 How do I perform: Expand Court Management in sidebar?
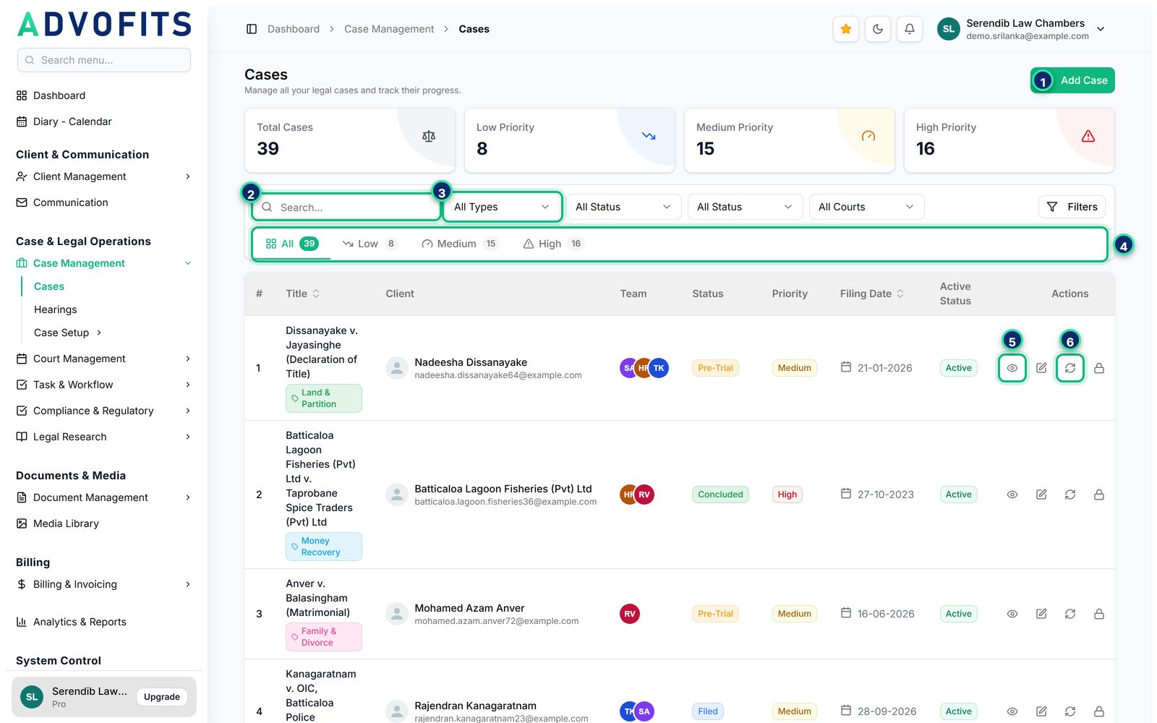click(x=103, y=359)
